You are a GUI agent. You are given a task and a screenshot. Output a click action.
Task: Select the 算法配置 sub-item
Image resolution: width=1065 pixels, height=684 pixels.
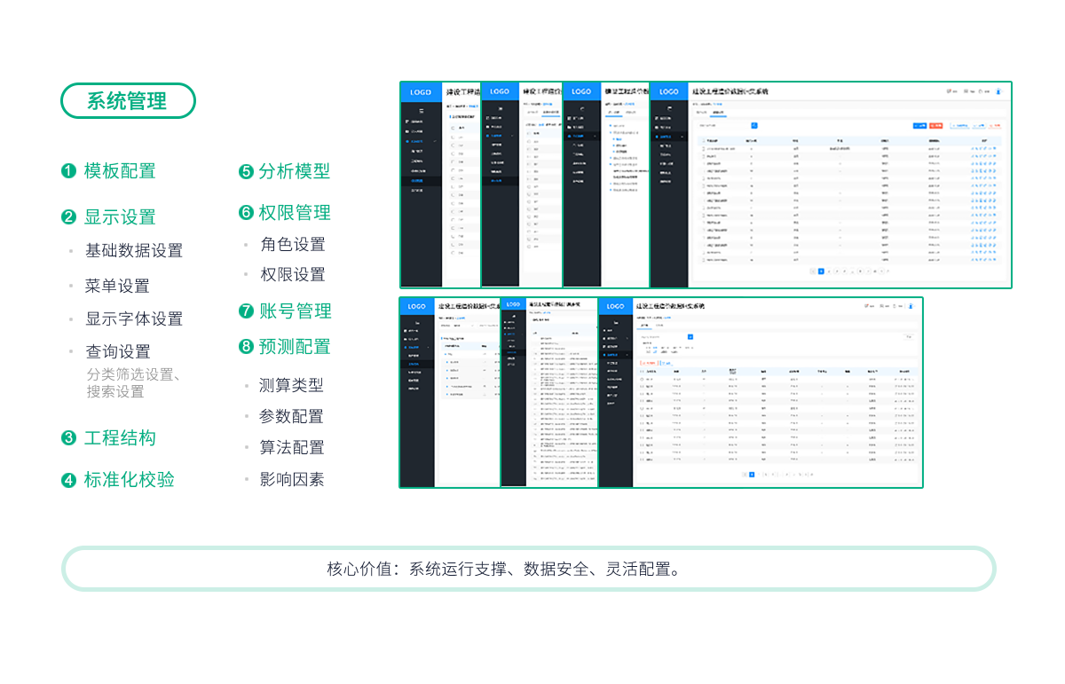click(291, 447)
